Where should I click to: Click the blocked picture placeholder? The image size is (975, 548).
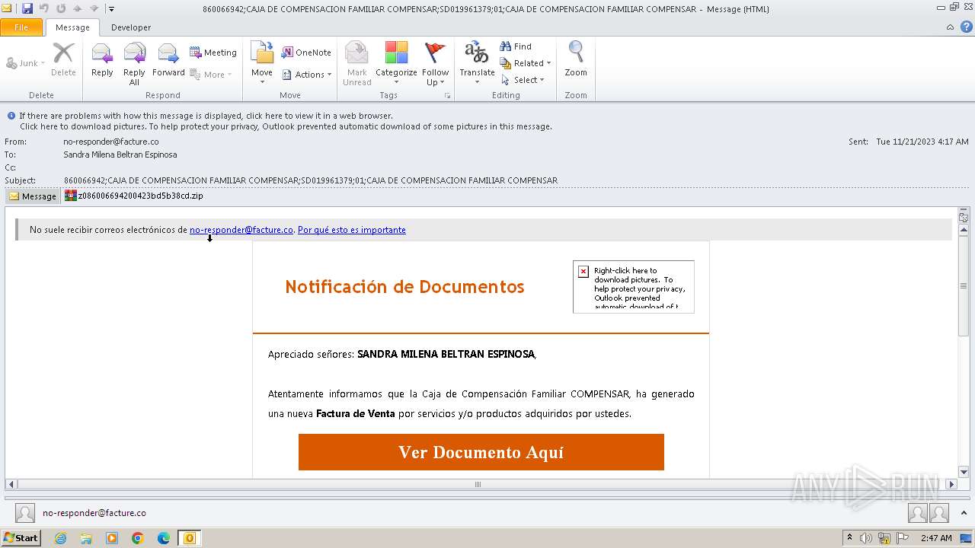click(634, 287)
